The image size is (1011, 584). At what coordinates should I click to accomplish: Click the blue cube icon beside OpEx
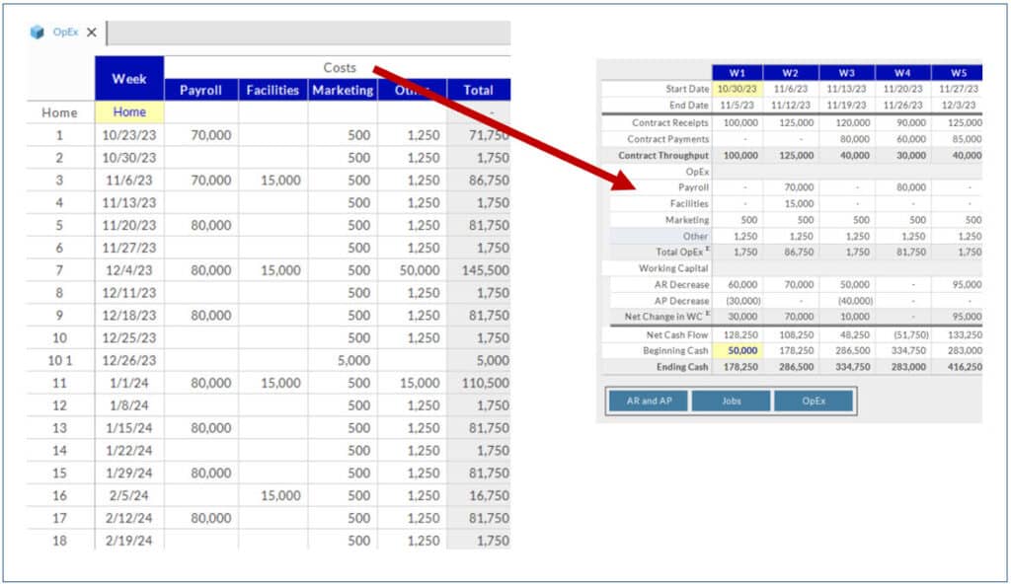(x=37, y=32)
